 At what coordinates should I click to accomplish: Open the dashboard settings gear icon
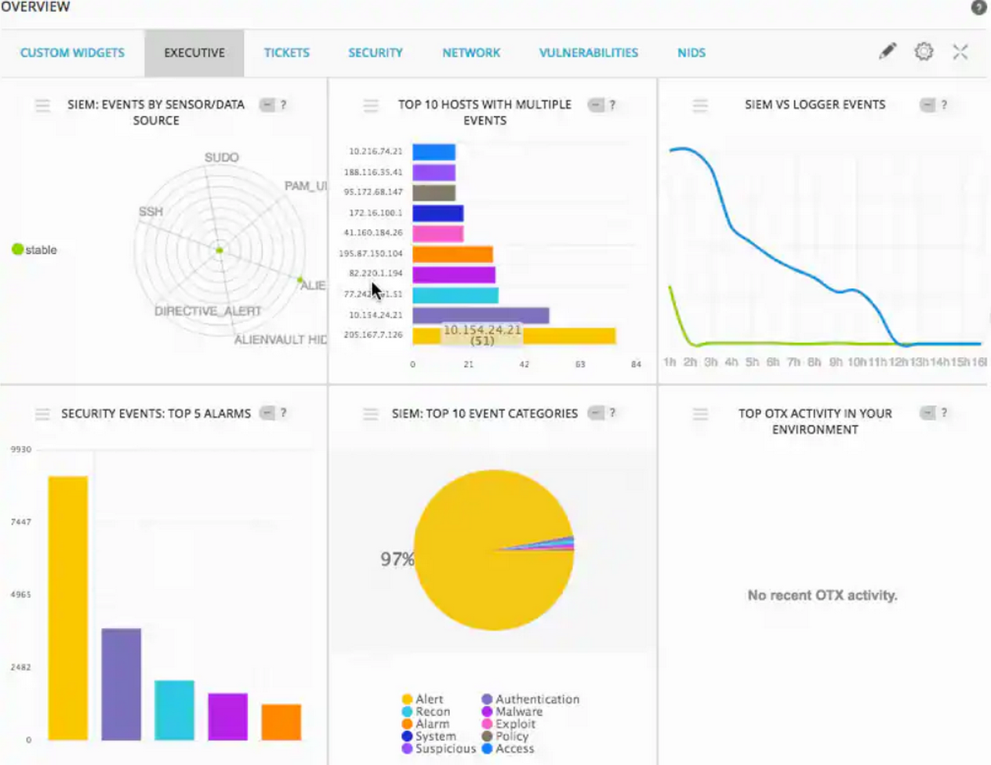click(923, 52)
